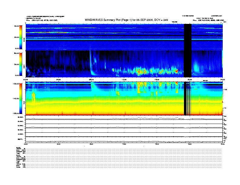Click the 20:00 tick label below RAD1 spectrogram
The width and height of the screenshot is (240, 185).
190,80
